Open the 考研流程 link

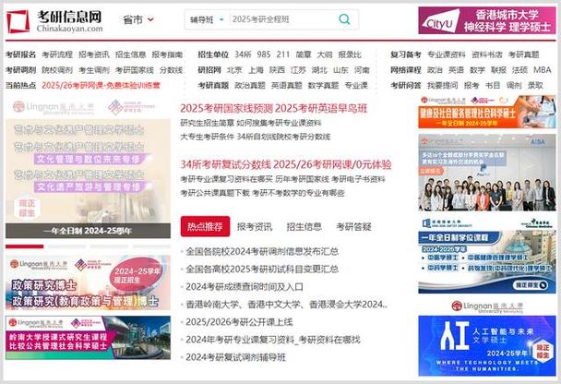point(57,54)
